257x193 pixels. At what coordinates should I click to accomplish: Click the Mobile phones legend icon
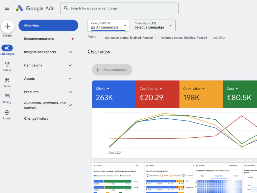[x=148, y=176]
